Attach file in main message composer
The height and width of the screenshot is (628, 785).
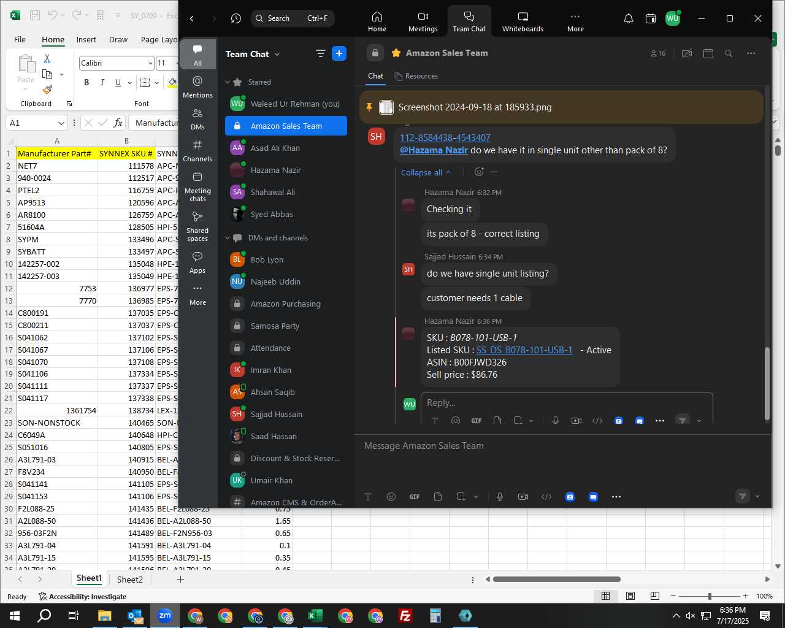pyautogui.click(x=438, y=497)
